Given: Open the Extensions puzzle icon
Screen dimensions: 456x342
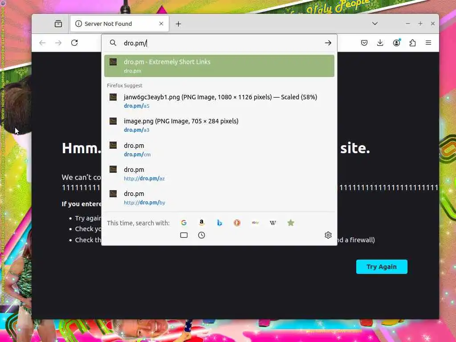Looking at the screenshot, I should click(x=412, y=43).
